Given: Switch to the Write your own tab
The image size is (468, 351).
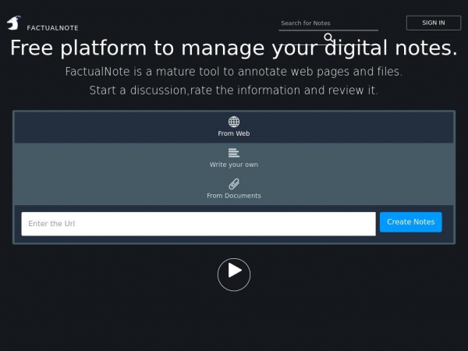Looking at the screenshot, I should (234, 158).
